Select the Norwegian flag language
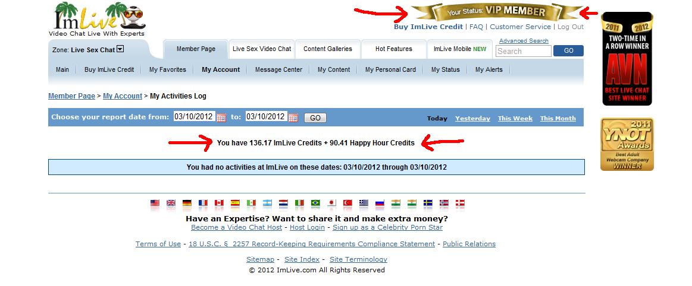 click(x=444, y=204)
